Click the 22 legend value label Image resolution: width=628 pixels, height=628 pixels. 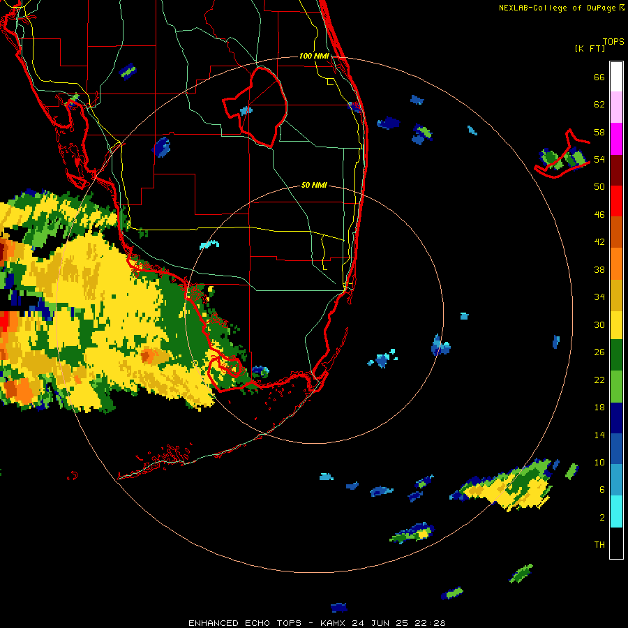click(x=599, y=380)
